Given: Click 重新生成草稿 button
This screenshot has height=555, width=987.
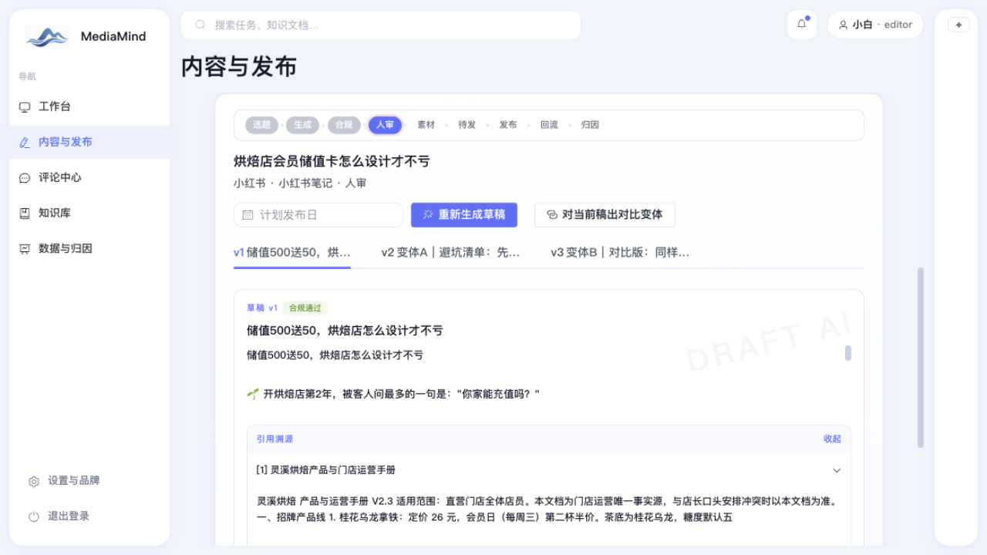Looking at the screenshot, I should click(464, 215).
